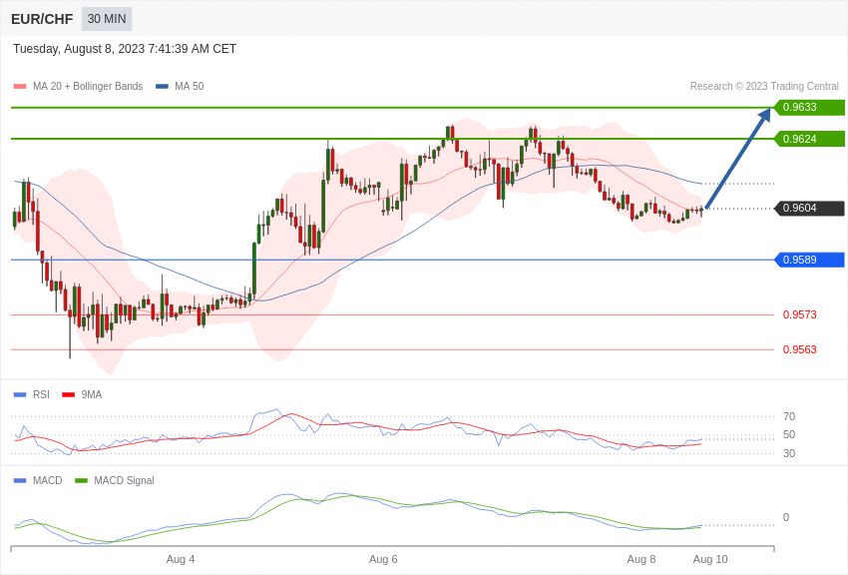
Task: Click the 'RSI' legend label
Action: coord(41,395)
